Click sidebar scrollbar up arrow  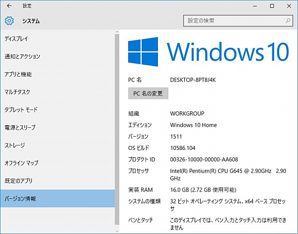(117, 32)
